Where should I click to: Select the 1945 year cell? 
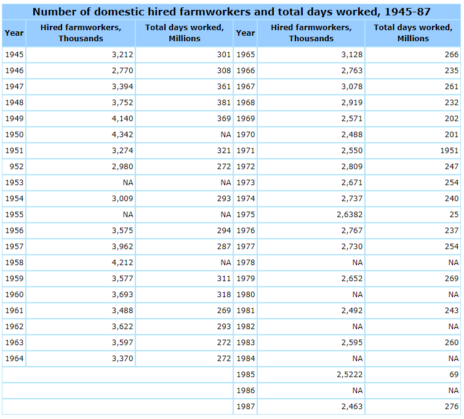14,55
